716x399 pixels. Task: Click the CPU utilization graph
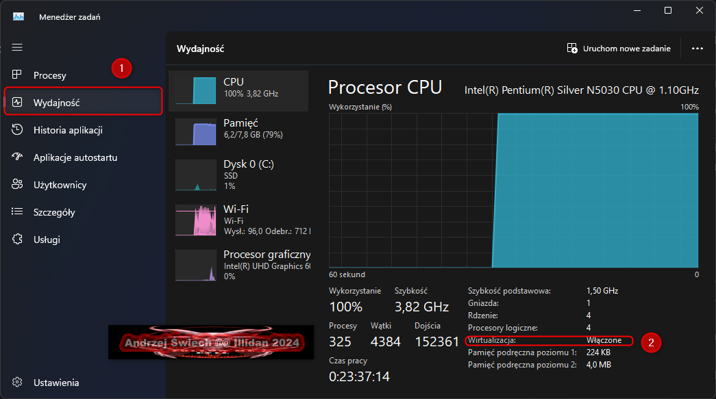click(x=514, y=190)
